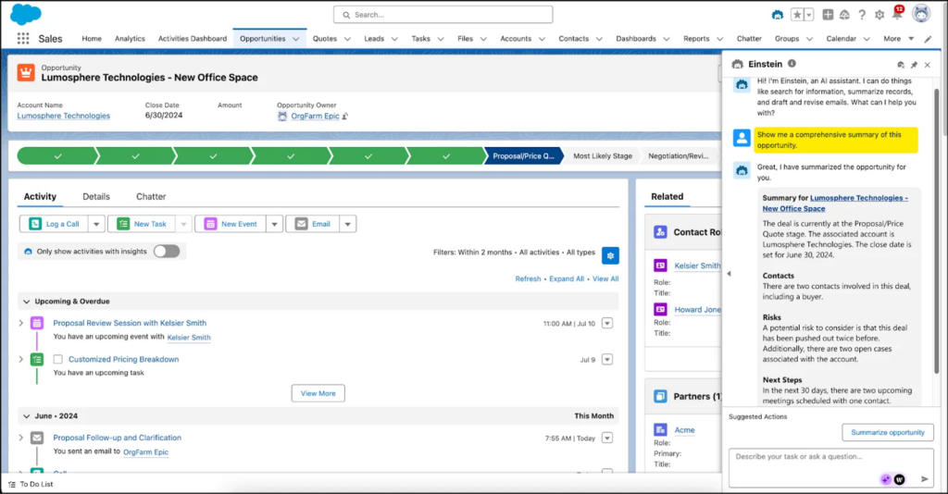
Task: Select the Proposal/Price Quote stage in the path
Action: 523,155
